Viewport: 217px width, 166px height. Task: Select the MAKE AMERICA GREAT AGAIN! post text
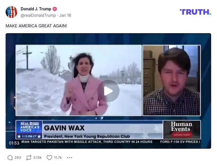point(36,26)
